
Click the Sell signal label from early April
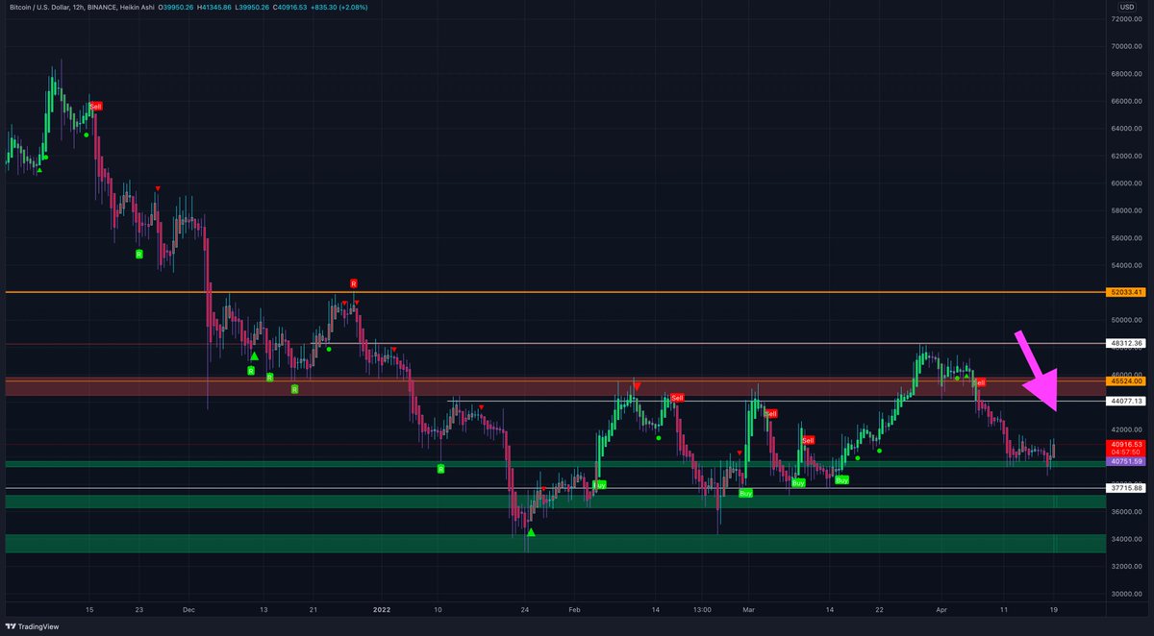(x=980, y=382)
